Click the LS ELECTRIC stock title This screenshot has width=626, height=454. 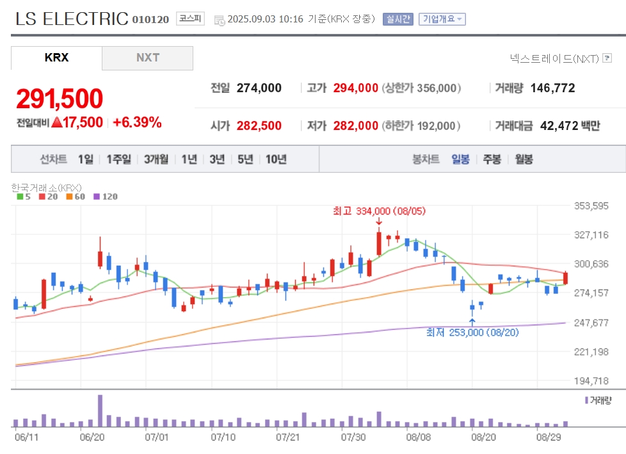click(72, 19)
